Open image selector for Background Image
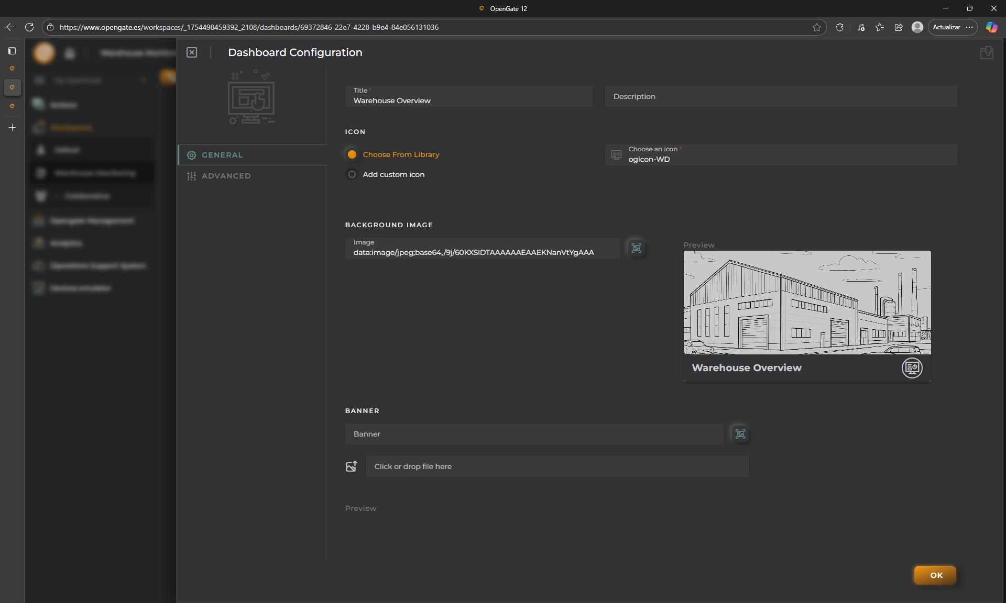The image size is (1006, 603). point(636,248)
